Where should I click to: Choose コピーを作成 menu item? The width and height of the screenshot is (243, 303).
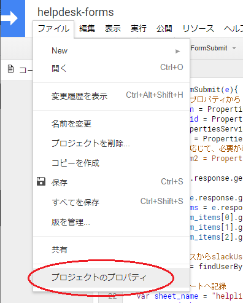point(111,163)
